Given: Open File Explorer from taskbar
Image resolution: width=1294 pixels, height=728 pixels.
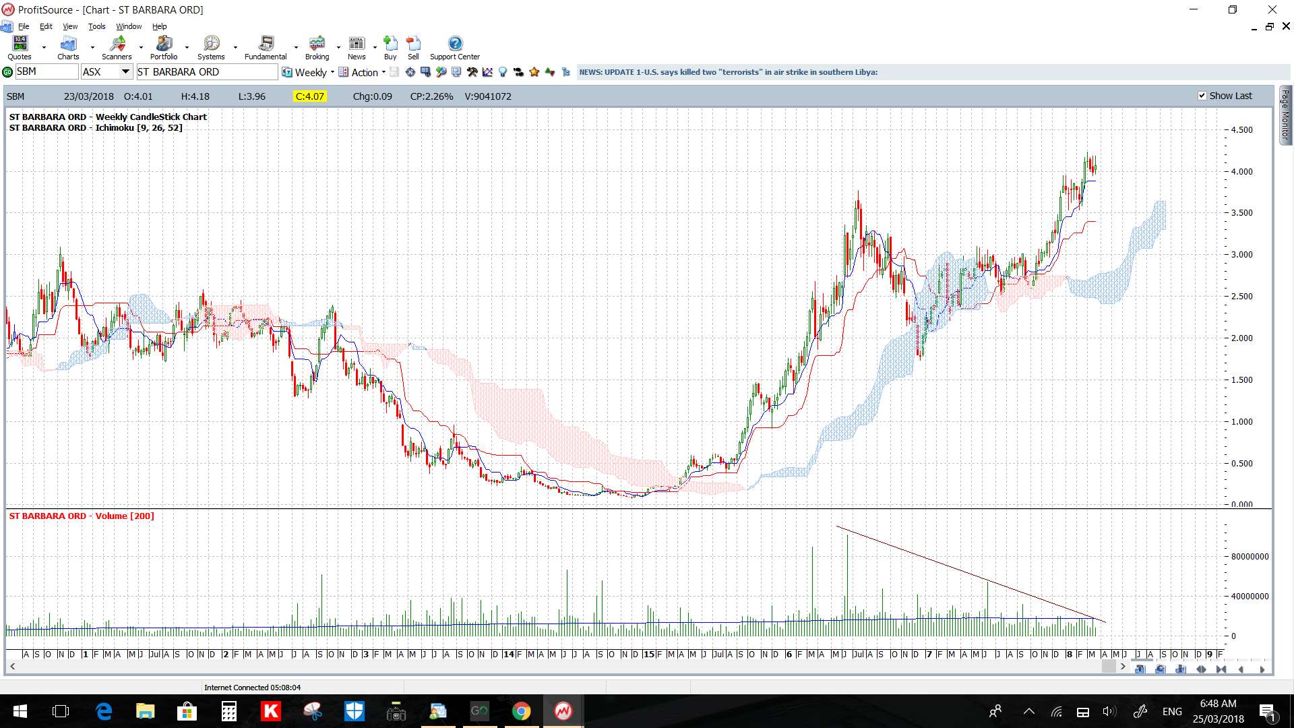Looking at the screenshot, I should coord(145,711).
